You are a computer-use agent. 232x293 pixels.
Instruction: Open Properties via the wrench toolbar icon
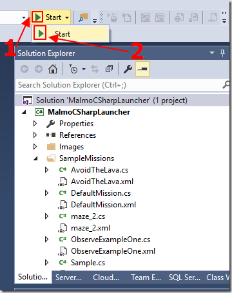click(x=128, y=69)
